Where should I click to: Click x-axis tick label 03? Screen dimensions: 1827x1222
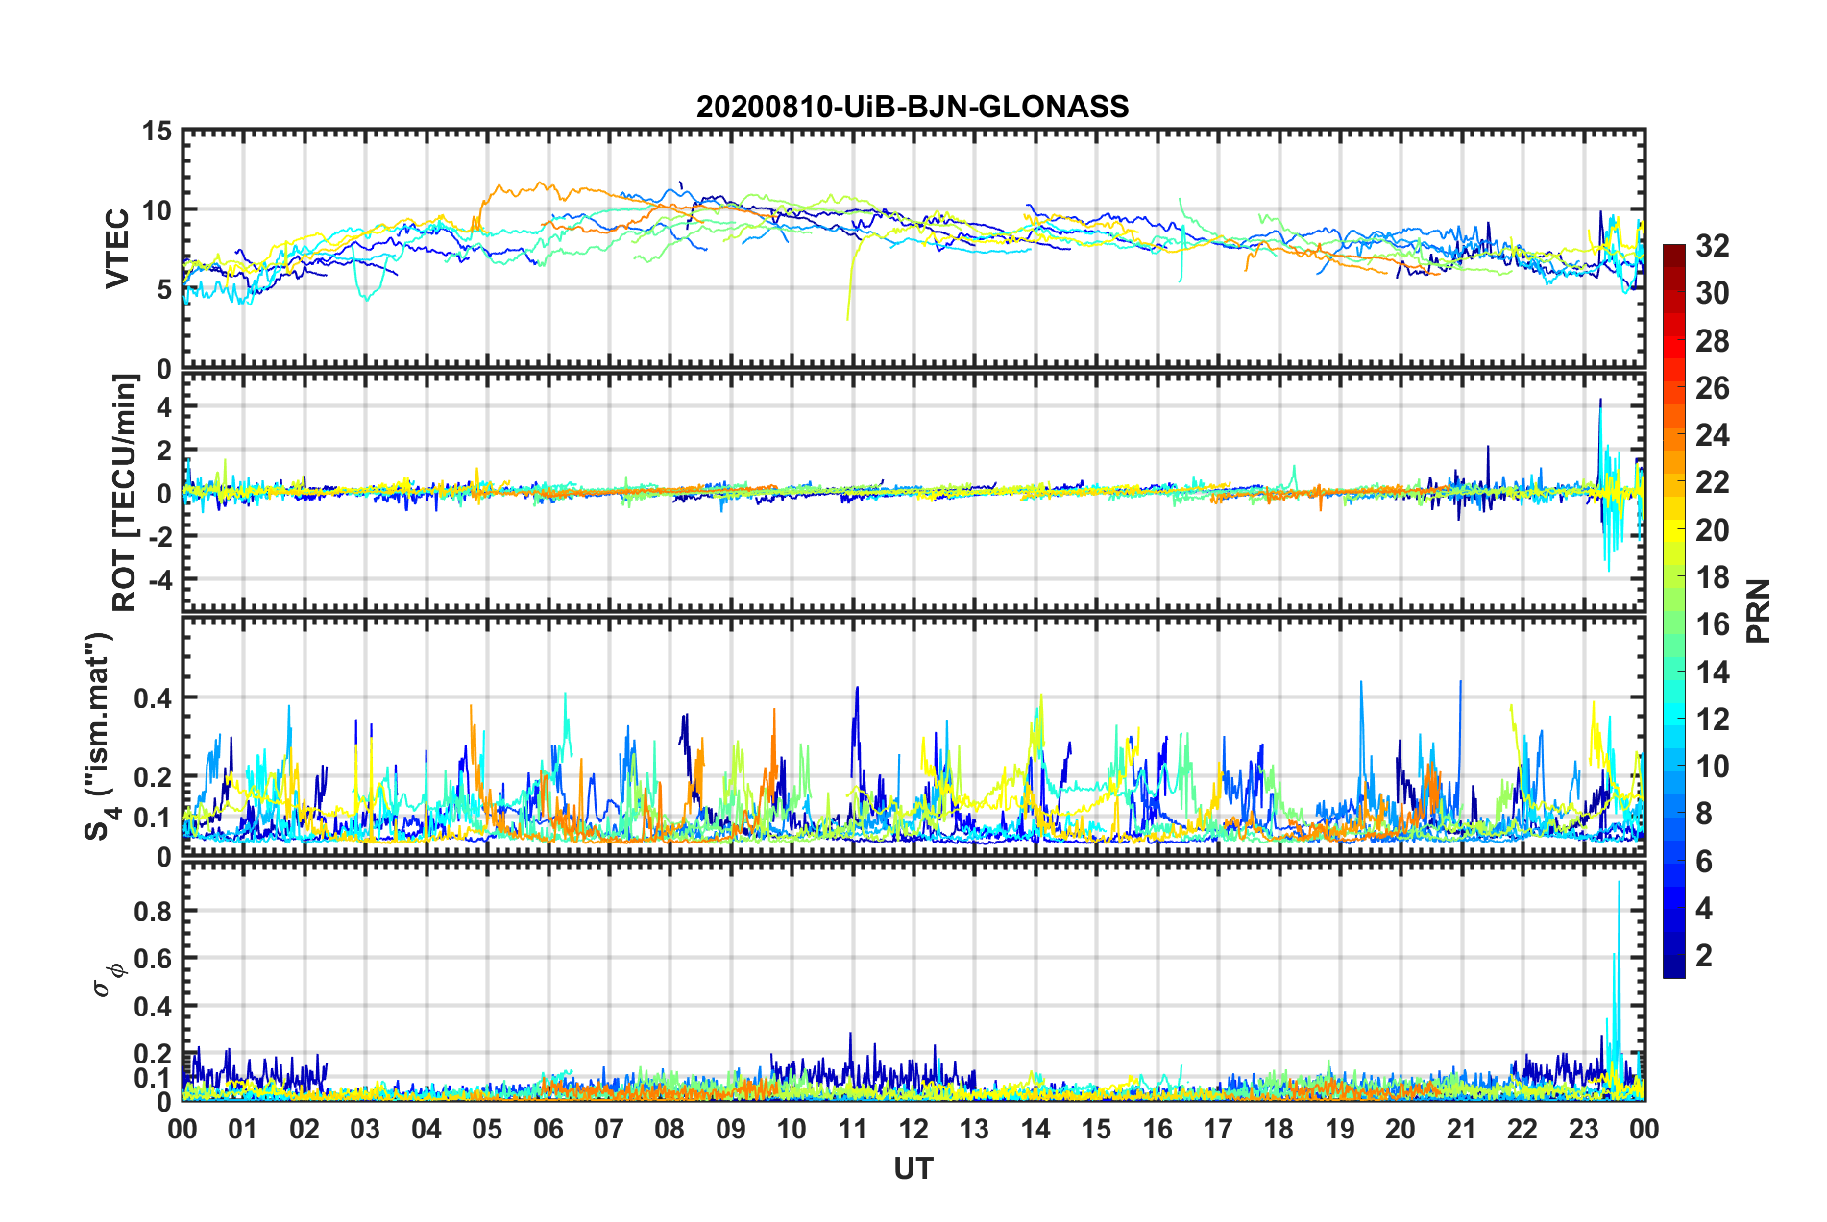click(365, 1129)
